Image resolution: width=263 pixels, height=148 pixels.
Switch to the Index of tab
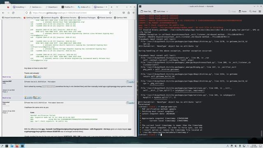tap(84, 7)
